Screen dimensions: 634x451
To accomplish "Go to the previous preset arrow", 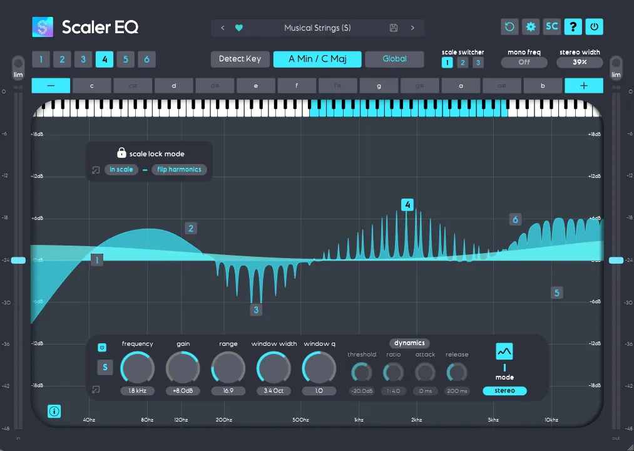I will tap(222, 28).
